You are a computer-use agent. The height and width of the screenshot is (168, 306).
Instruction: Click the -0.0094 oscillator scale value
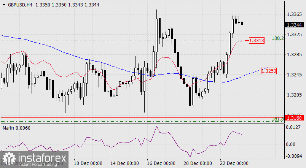tap(295, 156)
